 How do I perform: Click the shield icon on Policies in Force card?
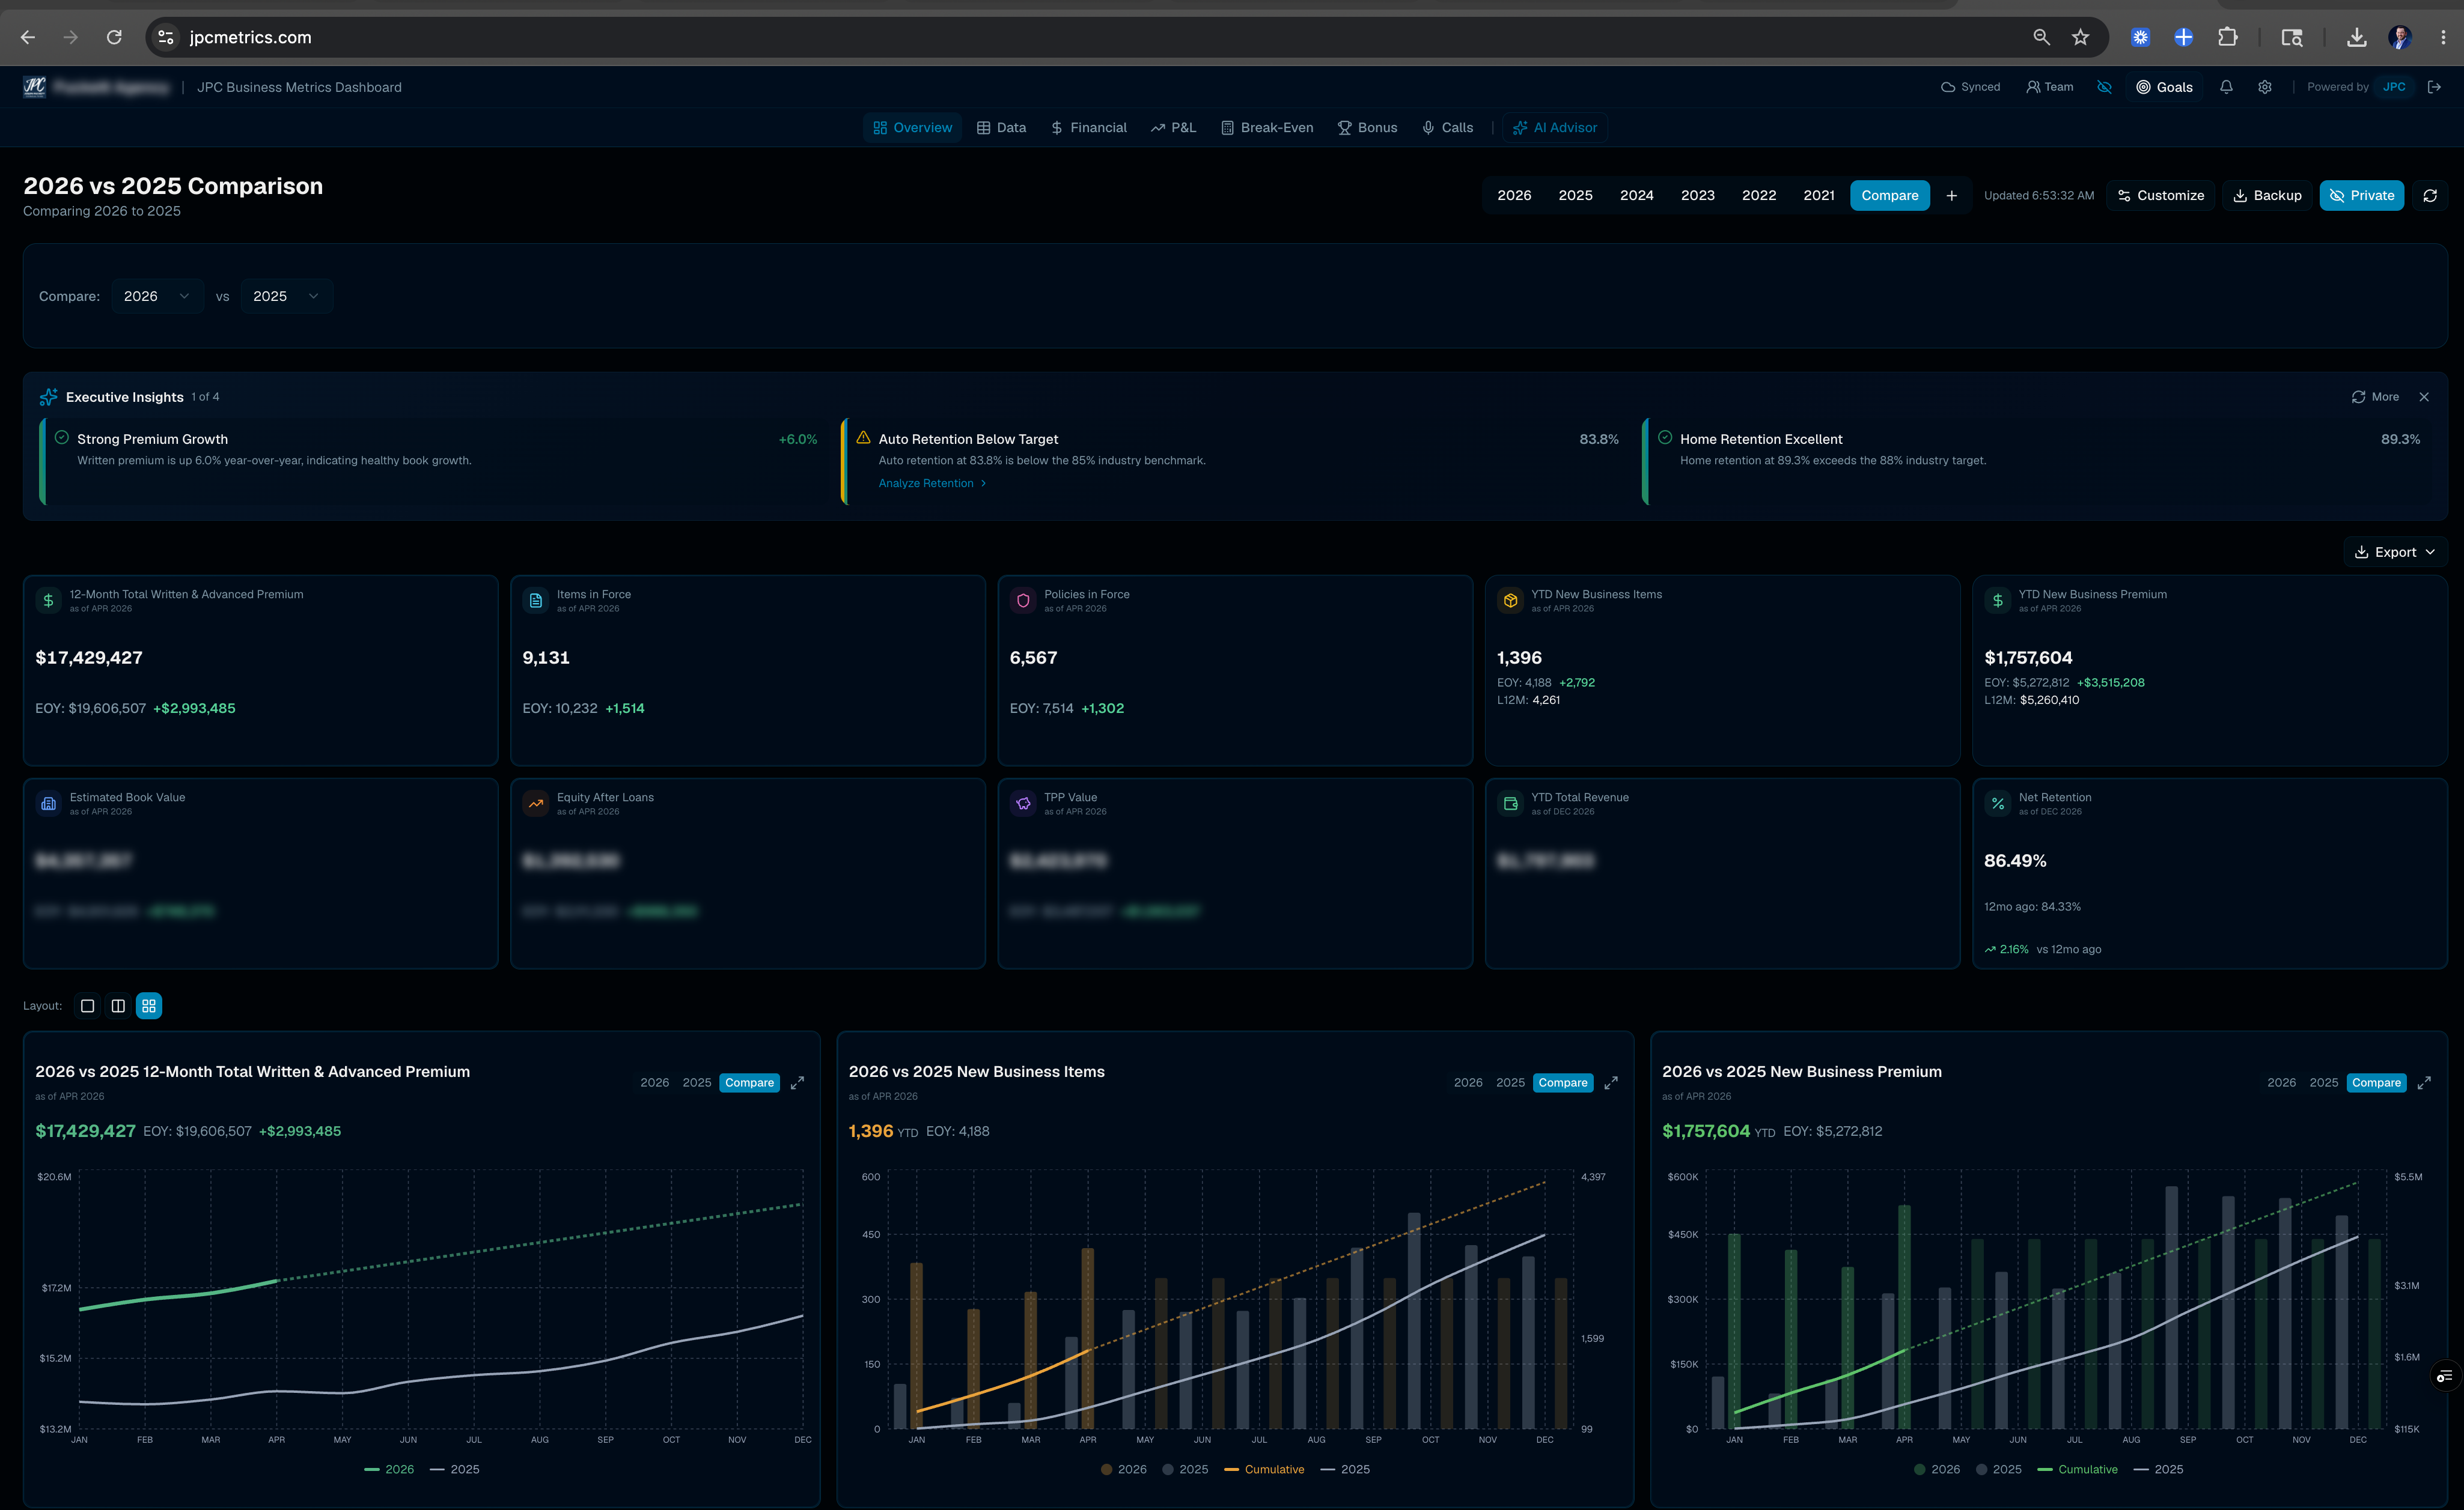click(x=1023, y=601)
